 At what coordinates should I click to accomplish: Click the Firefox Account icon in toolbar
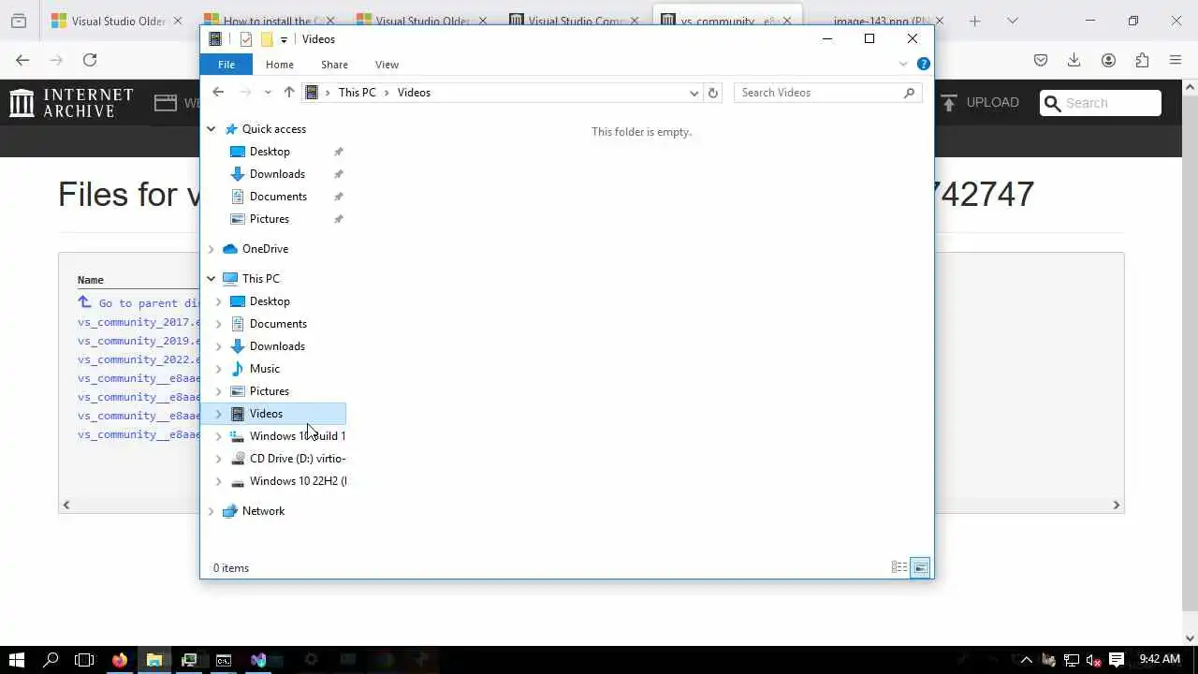1108,60
